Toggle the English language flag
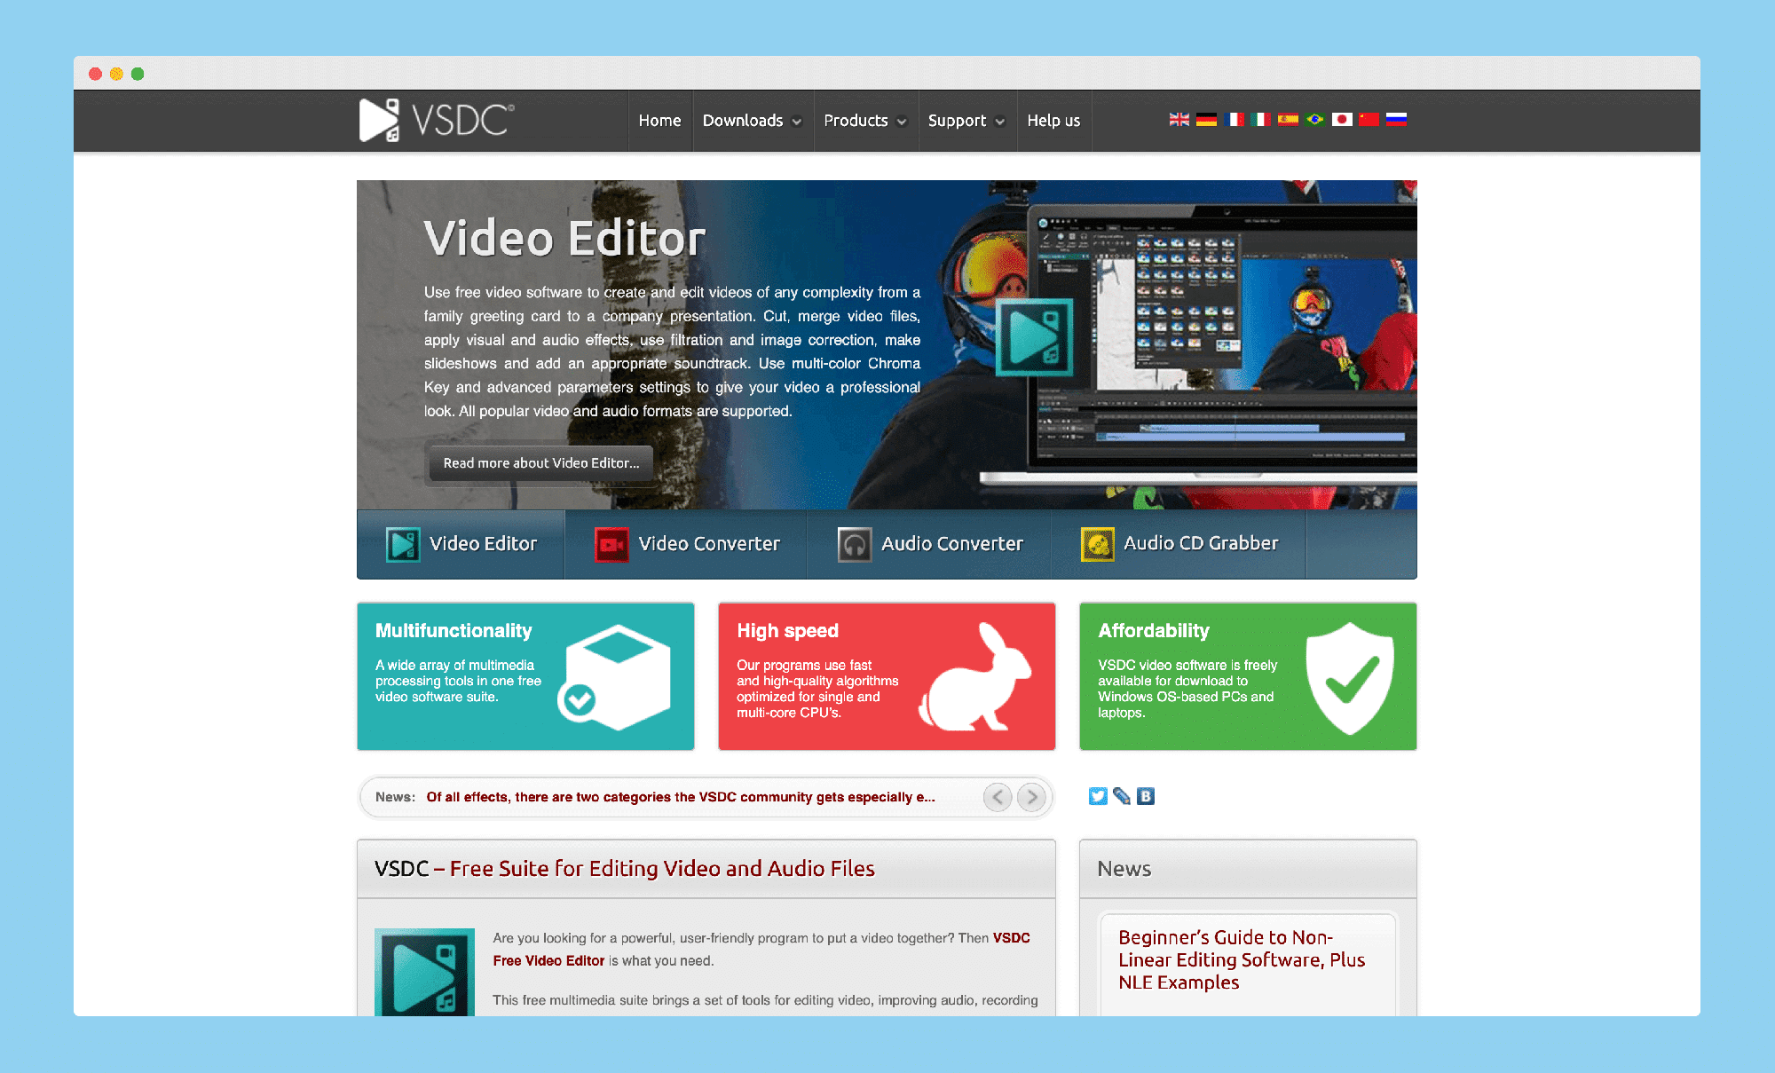The image size is (1775, 1073). click(1177, 119)
